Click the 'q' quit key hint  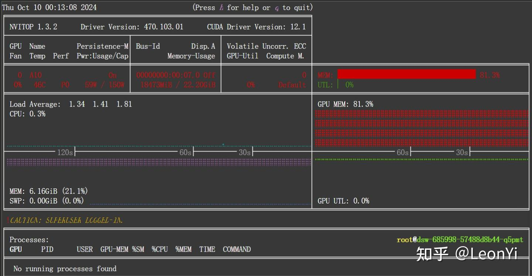tap(277, 8)
